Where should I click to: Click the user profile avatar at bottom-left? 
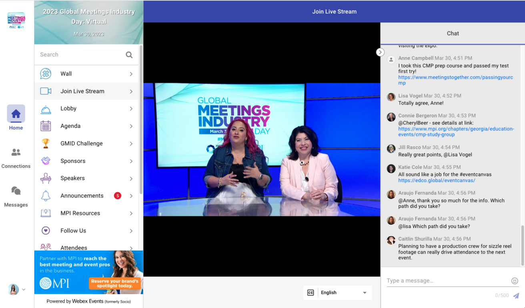tap(14, 290)
